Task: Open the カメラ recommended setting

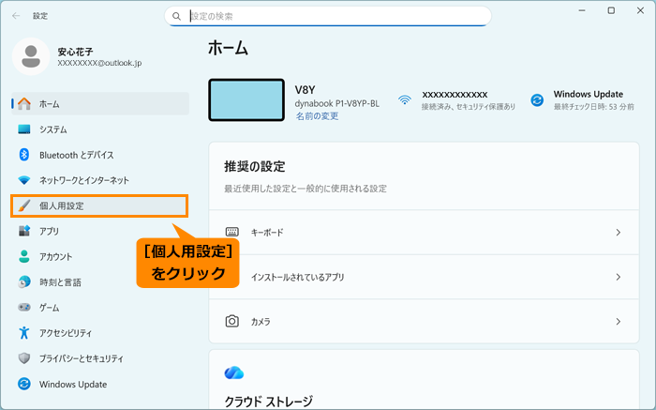Action: point(424,322)
